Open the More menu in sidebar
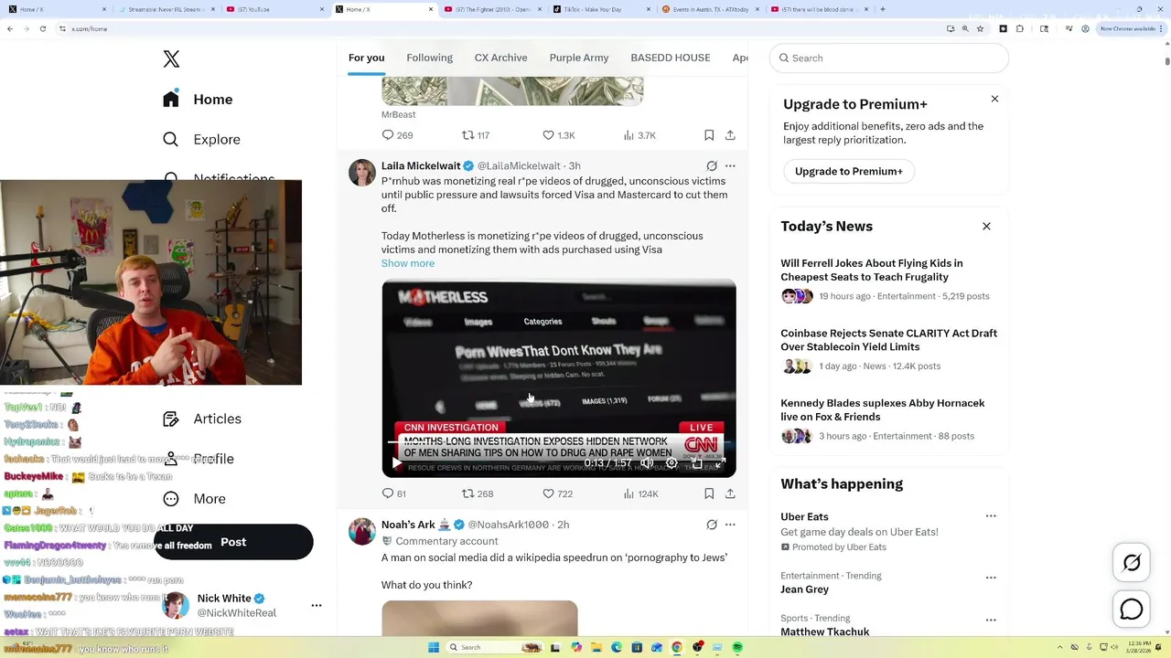 [x=194, y=499]
